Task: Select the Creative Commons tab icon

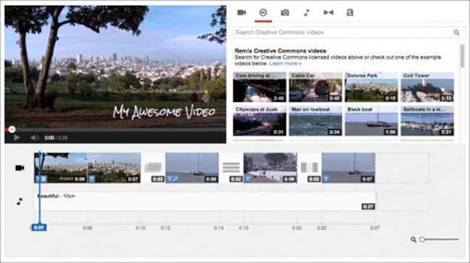Action: click(x=263, y=12)
